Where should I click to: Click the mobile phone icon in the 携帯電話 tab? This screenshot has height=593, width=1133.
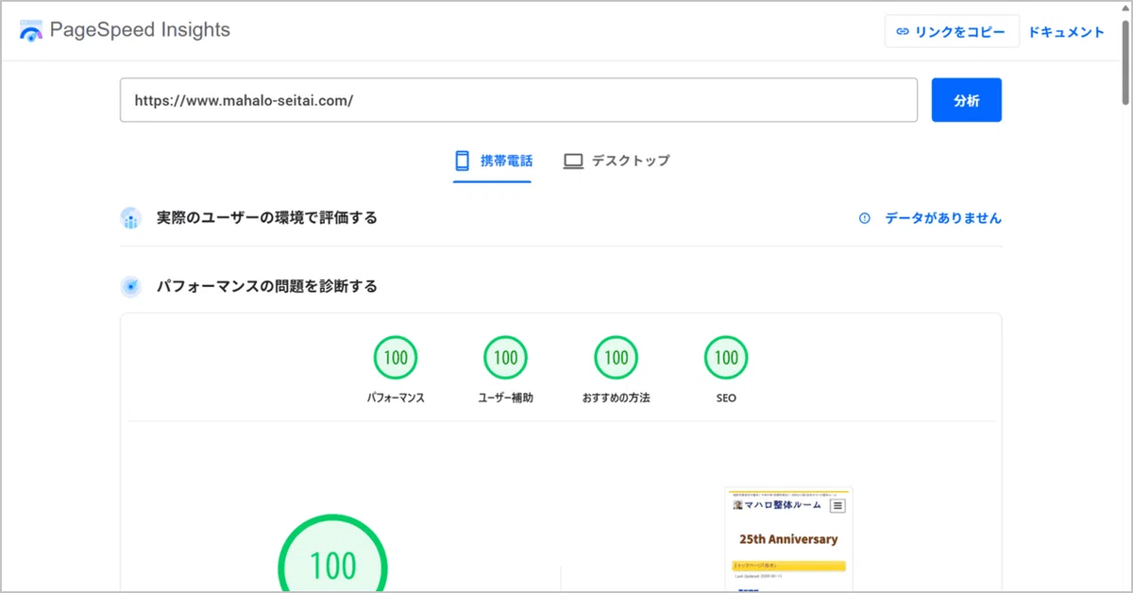pos(463,161)
